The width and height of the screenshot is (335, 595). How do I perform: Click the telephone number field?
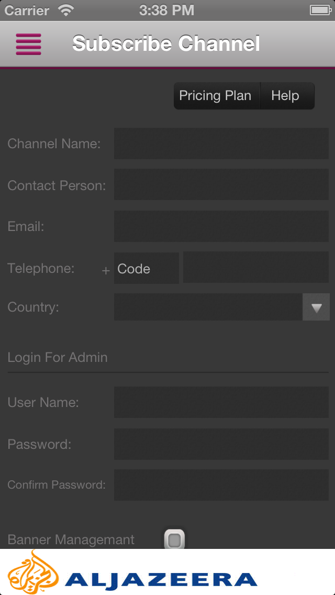pos(256,267)
